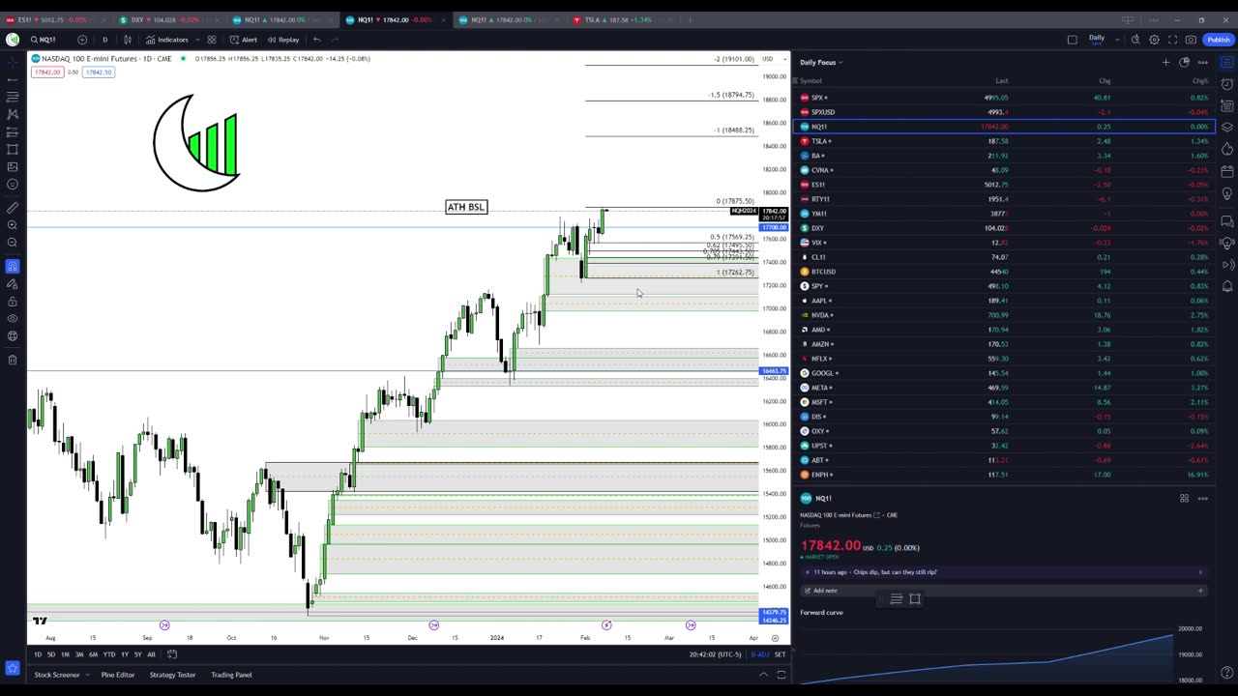
Task: Set chart range to YTD
Action: [109, 654]
